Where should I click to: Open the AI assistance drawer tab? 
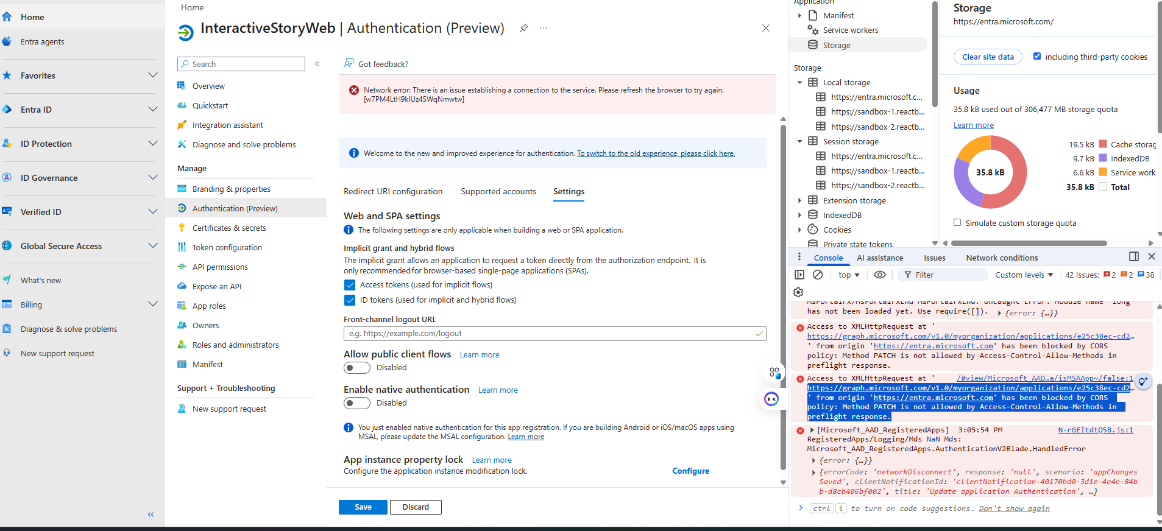point(880,258)
